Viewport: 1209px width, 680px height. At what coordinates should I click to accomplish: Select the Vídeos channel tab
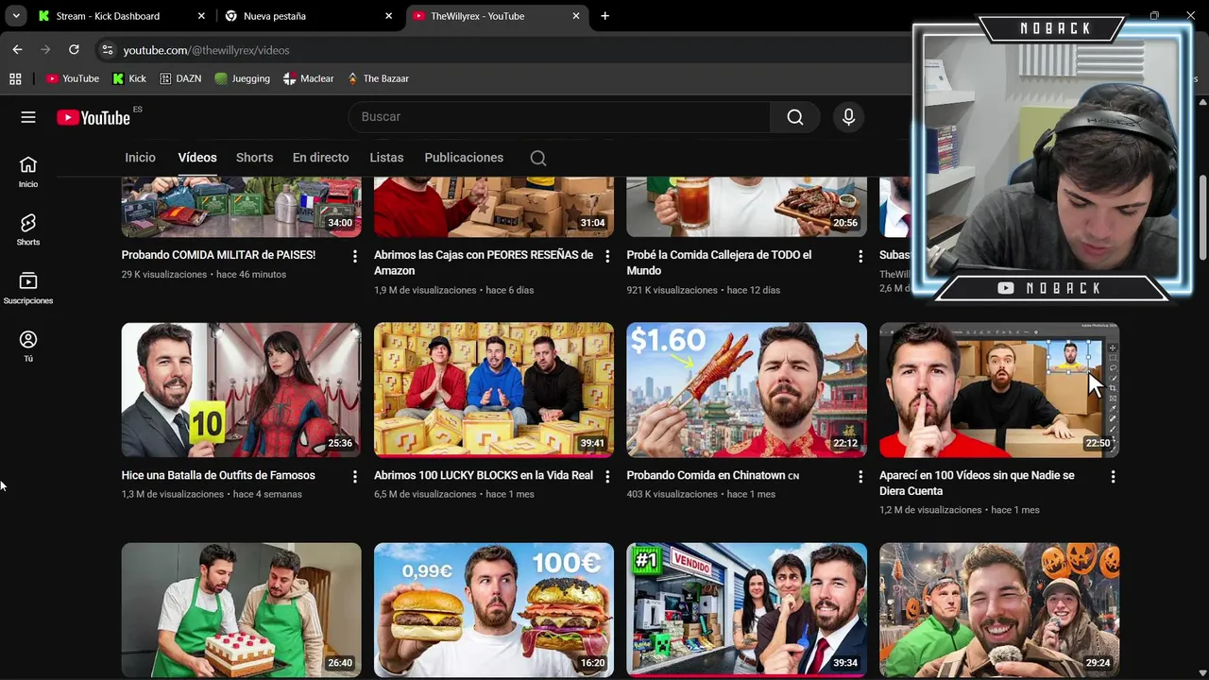197,158
